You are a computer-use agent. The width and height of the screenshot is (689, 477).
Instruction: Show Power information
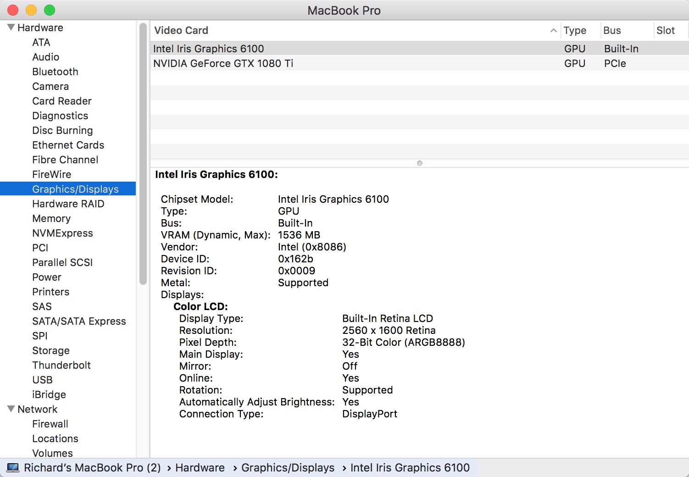[x=47, y=277]
